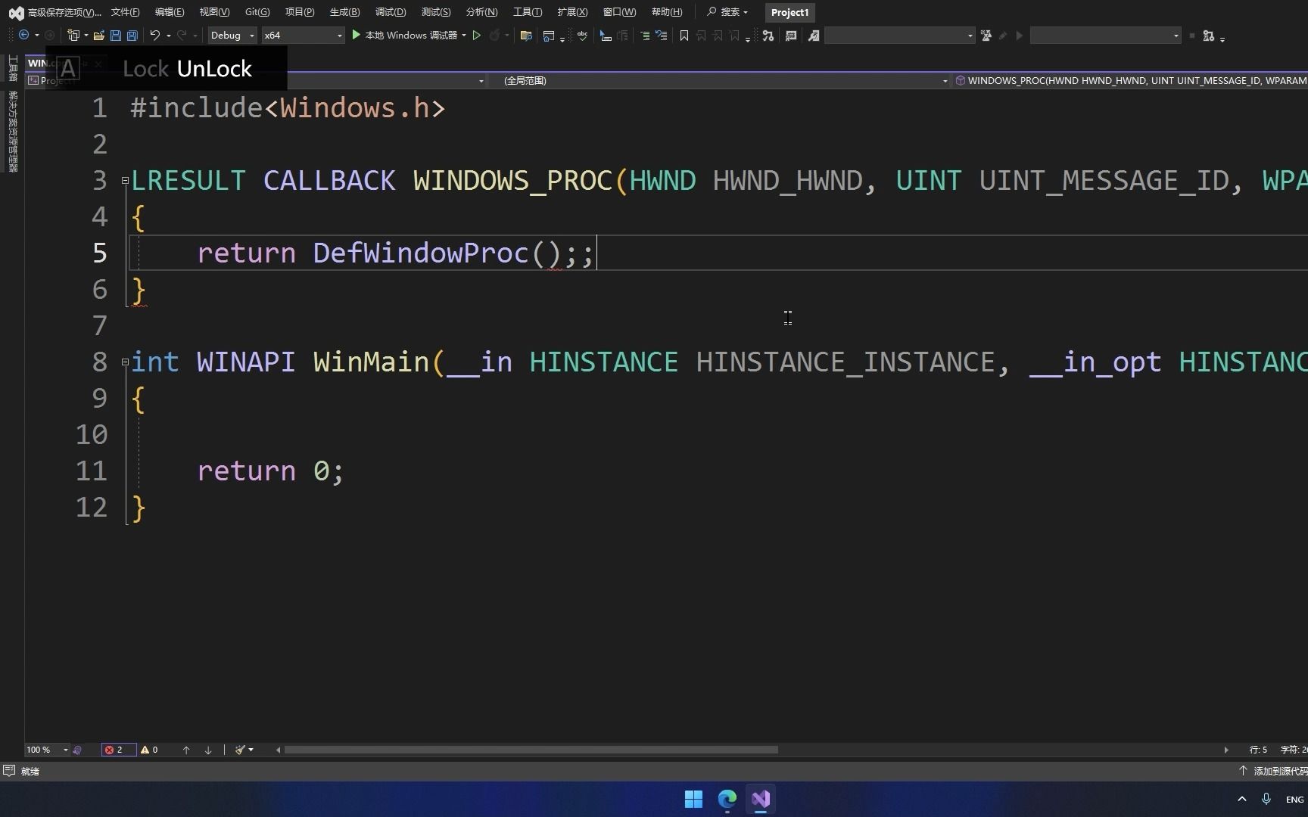This screenshot has width=1308, height=817.
Task: Open the Git(G) menu
Action: pos(257,11)
